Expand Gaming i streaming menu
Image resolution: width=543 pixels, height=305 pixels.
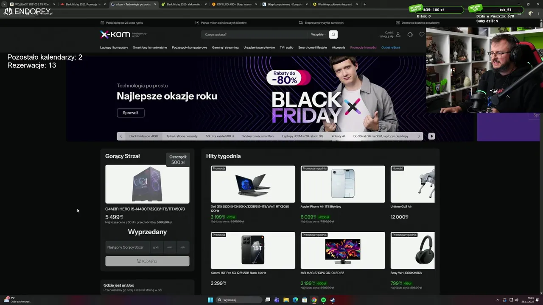click(x=225, y=47)
